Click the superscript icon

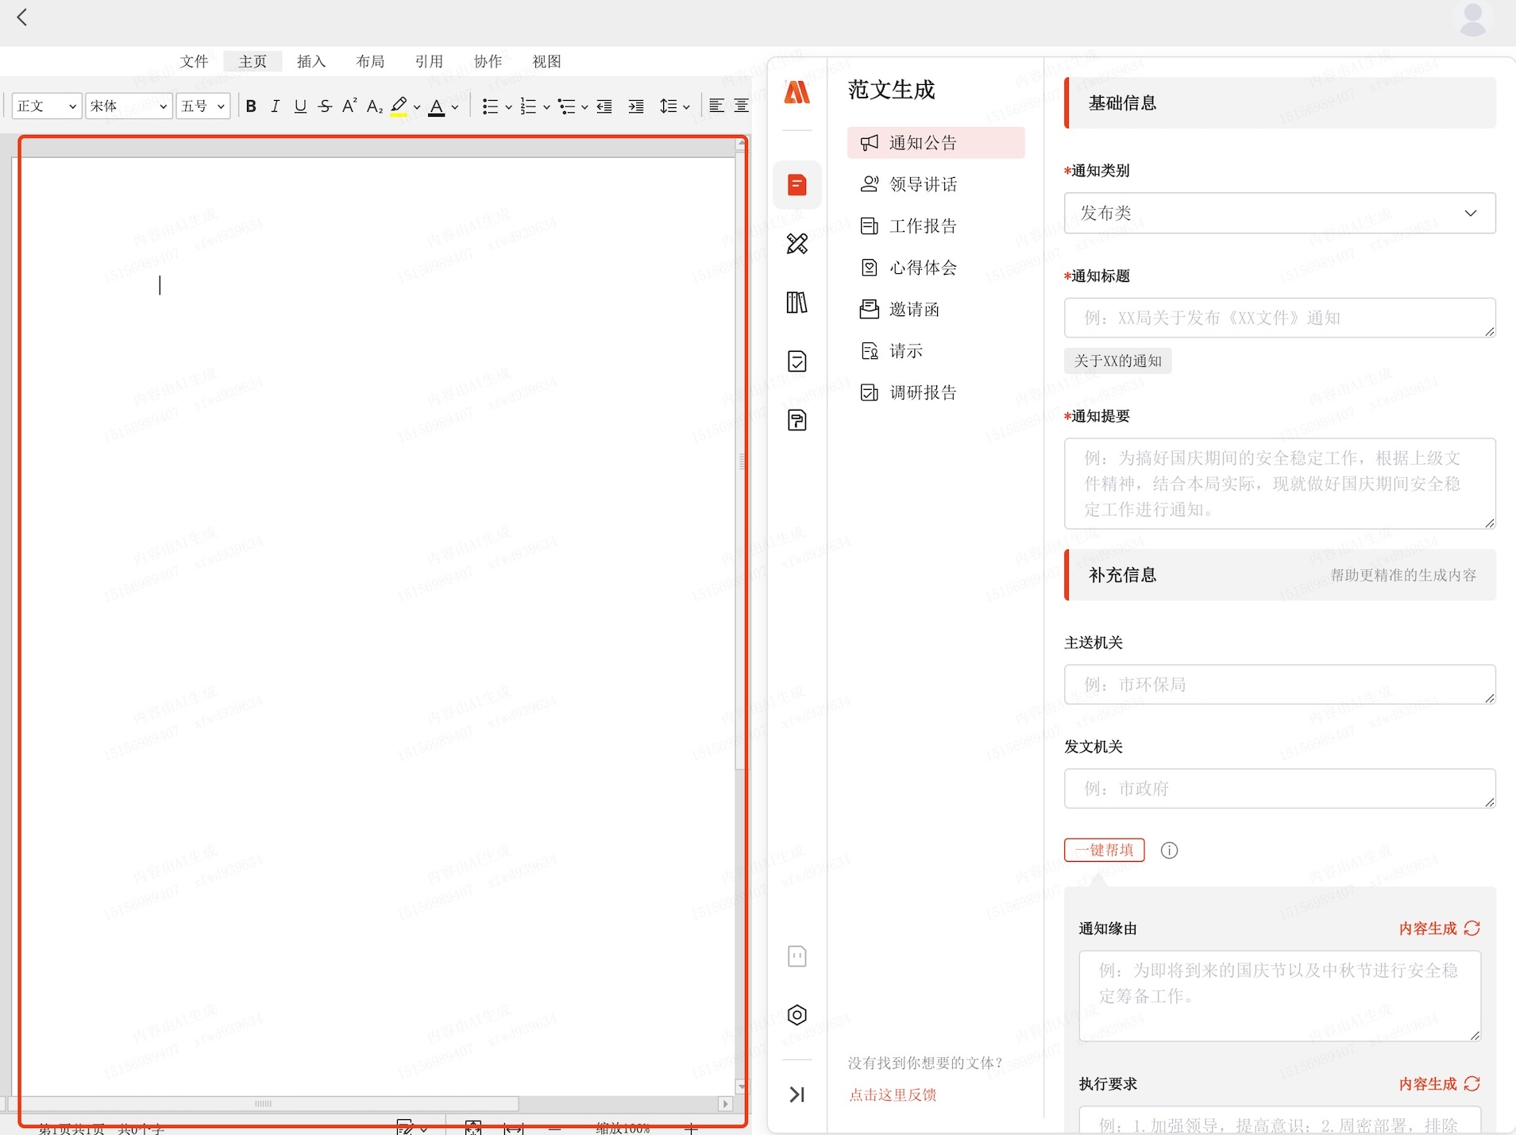click(349, 106)
